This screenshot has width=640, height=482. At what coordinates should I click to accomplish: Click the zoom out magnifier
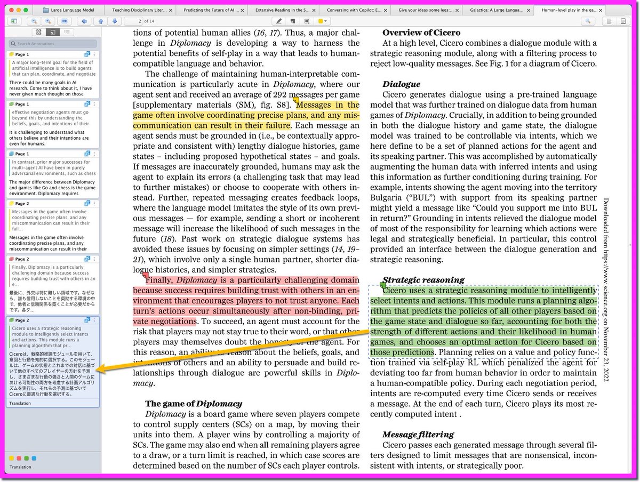[x=34, y=21]
